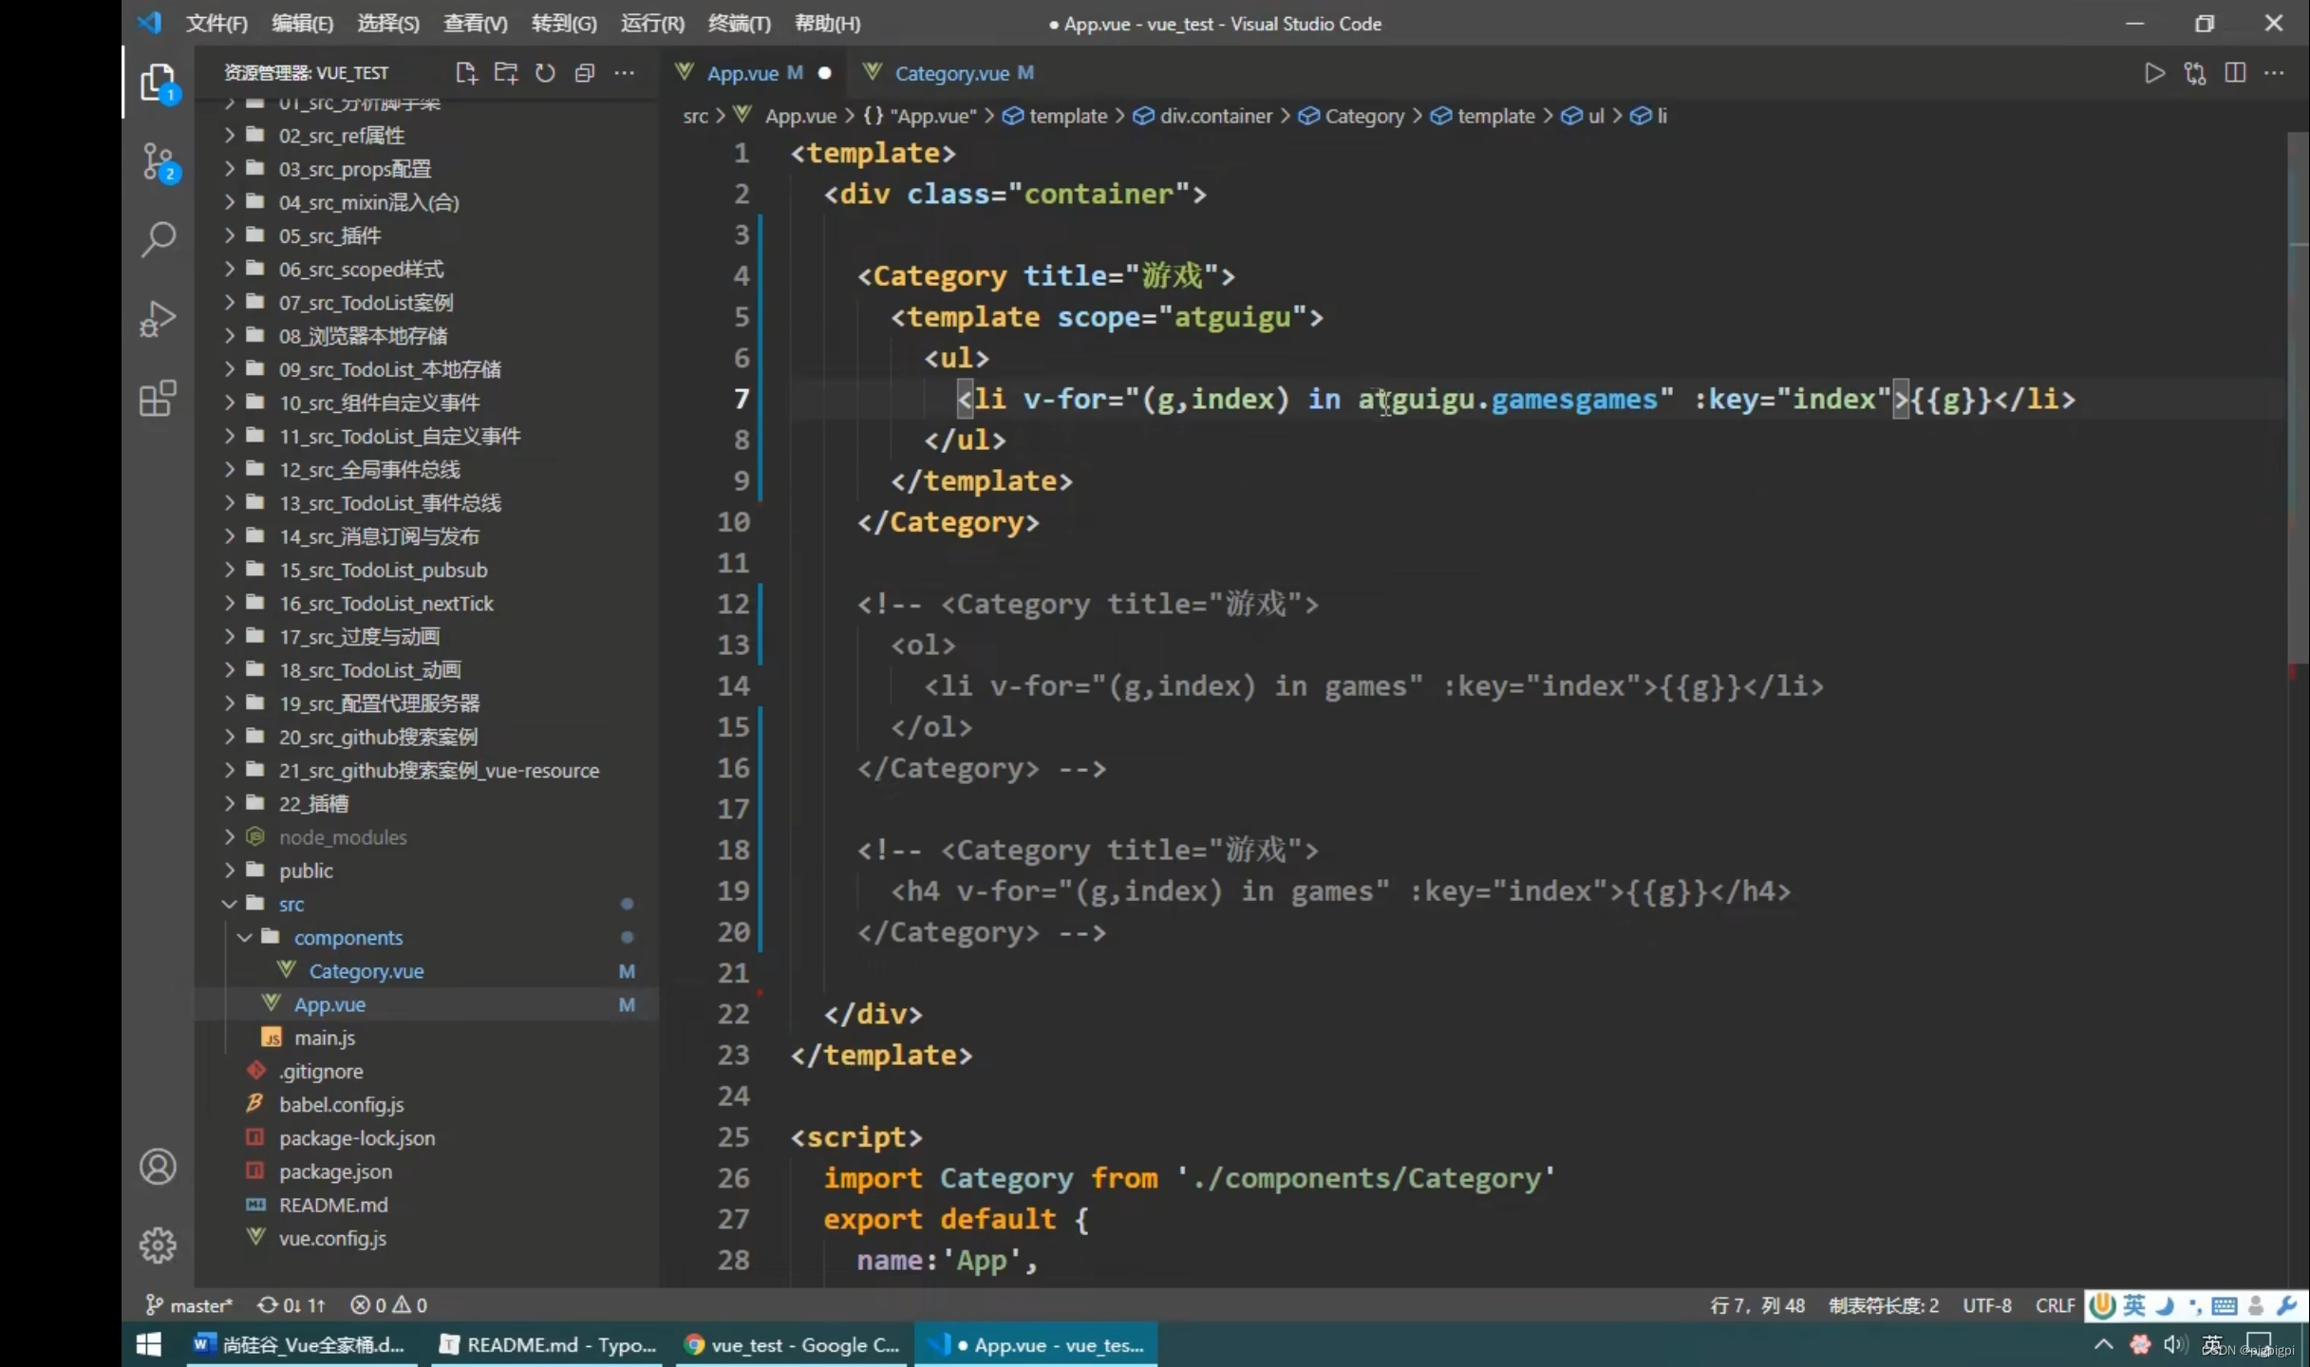The image size is (2310, 1367).
Task: Click the 行 7, 列 48 cursor position
Action: point(1757,1305)
